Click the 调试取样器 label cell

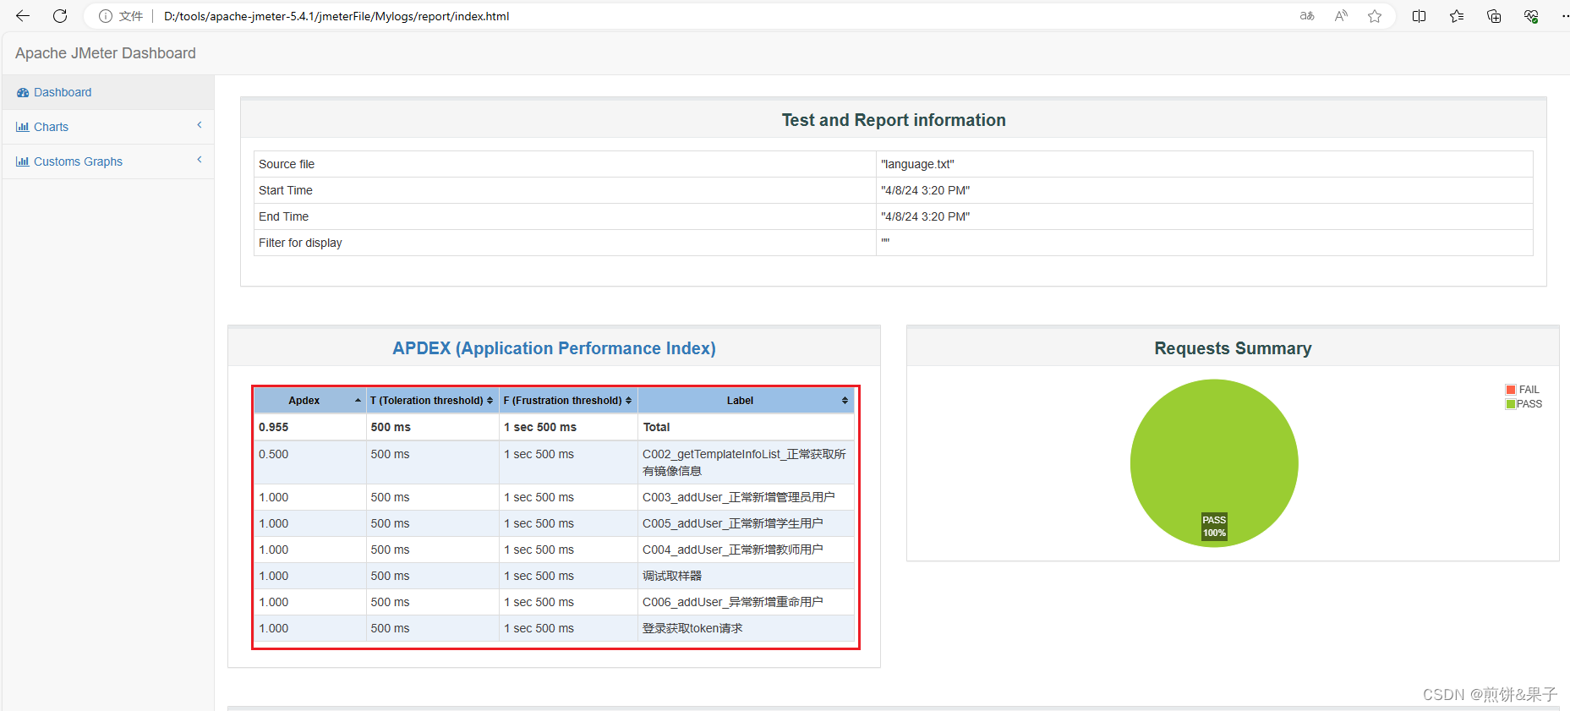745,576
